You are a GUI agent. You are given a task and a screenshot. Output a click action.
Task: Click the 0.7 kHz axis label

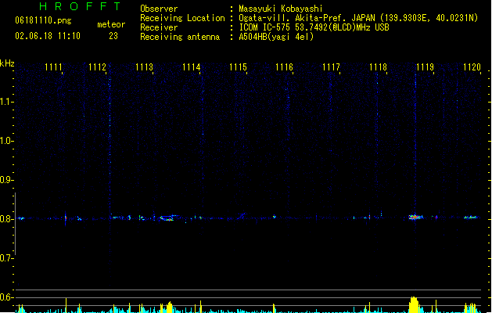point(6,258)
